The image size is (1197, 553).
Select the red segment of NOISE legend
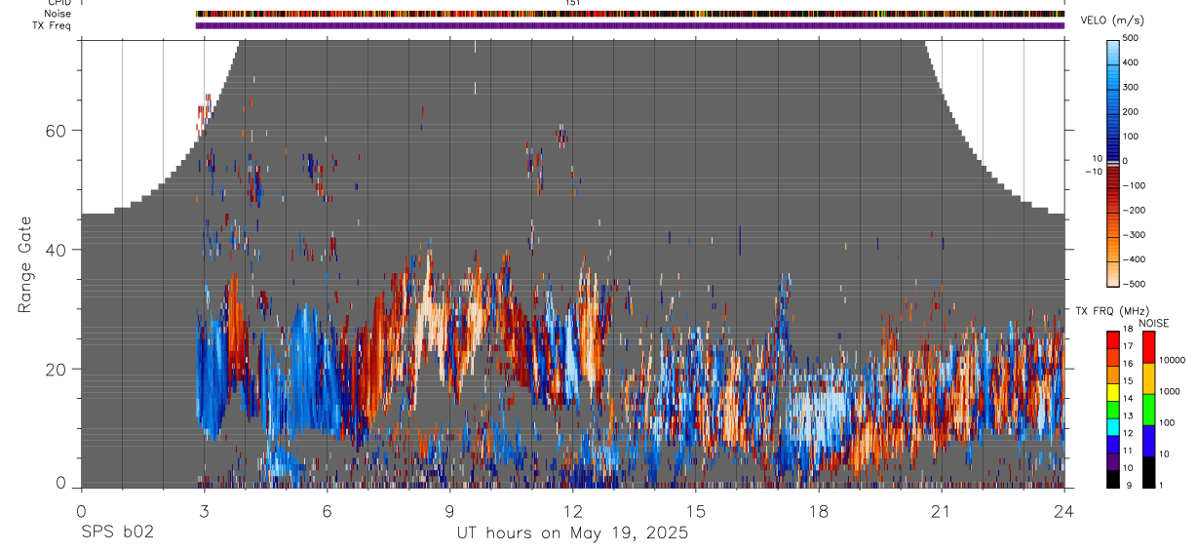[x=1148, y=346]
